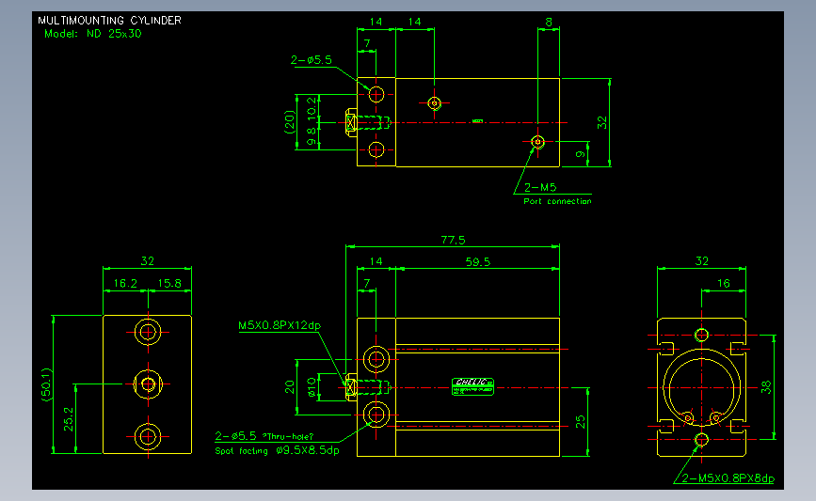Select the '(20)' reference dimension text
This screenshot has width=816, height=501.
(290, 121)
